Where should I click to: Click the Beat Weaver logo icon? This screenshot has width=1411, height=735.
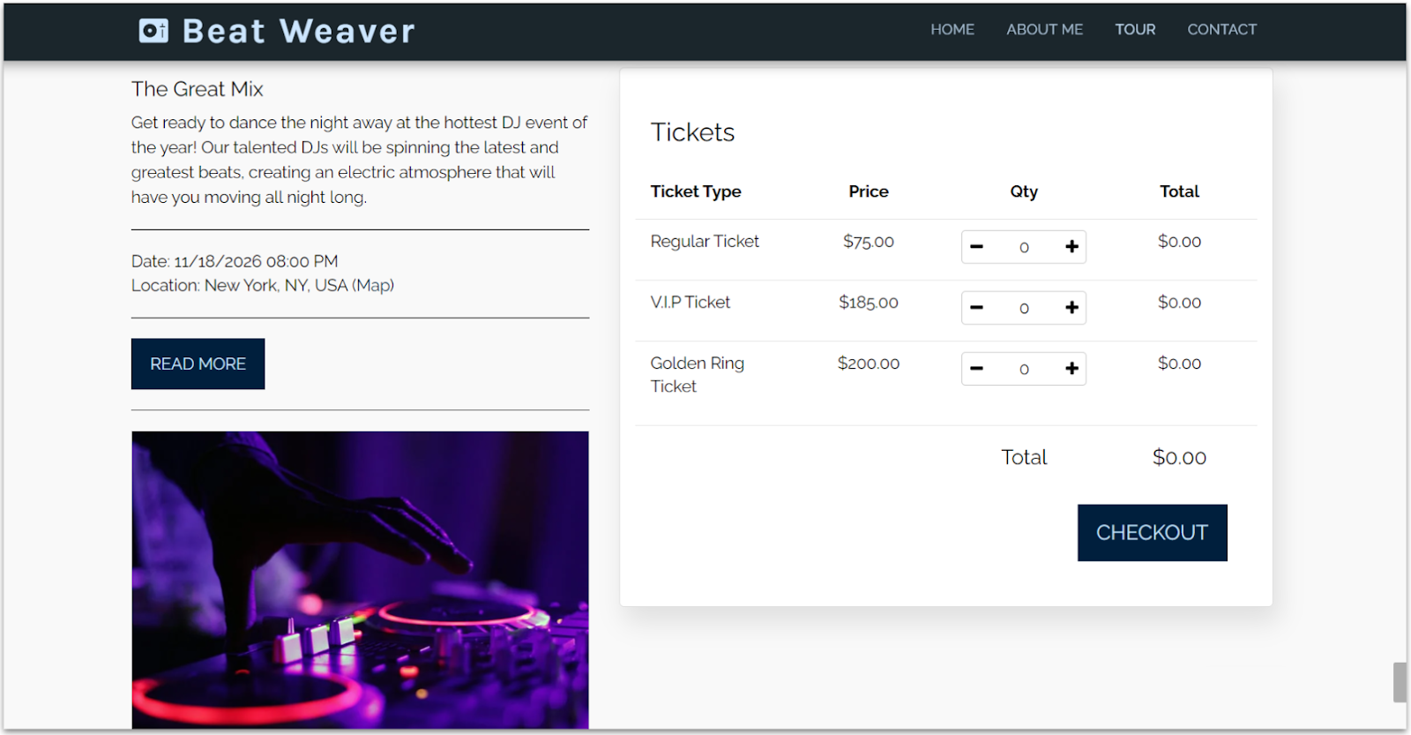153,31
